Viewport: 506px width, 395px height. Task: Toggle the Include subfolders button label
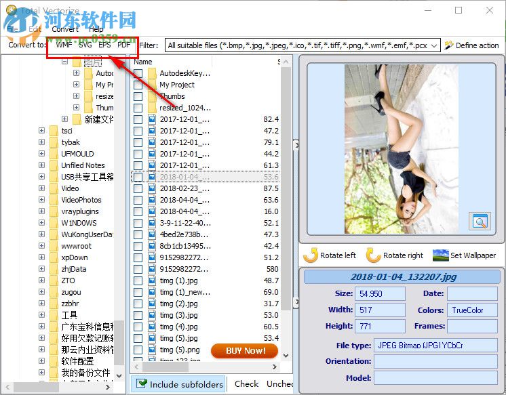pyautogui.click(x=187, y=384)
